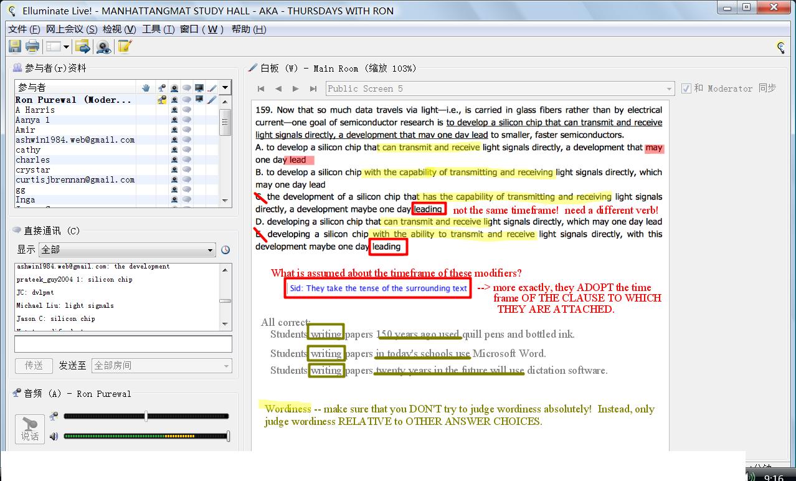Click the microphone level icon beside slider

(x=54, y=416)
